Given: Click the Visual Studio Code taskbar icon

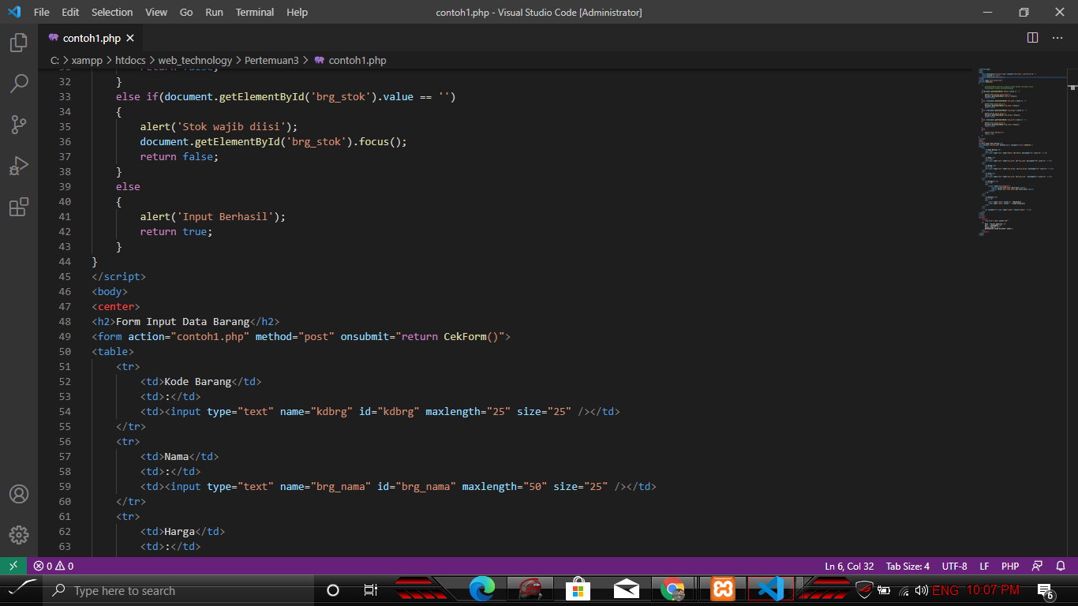Looking at the screenshot, I should click(771, 589).
